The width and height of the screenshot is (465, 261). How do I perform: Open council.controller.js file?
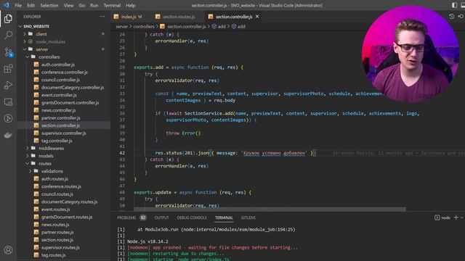(x=60, y=80)
